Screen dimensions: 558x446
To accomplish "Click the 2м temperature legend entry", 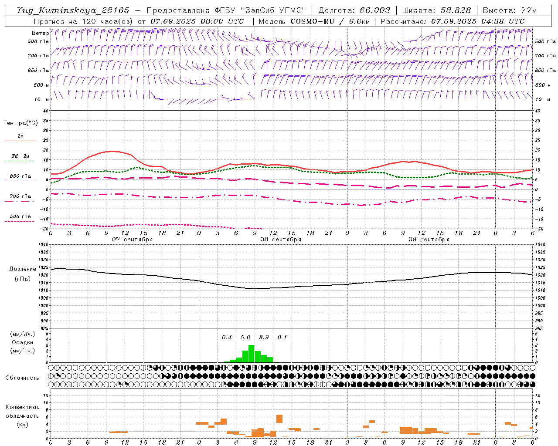I will coord(20,136).
